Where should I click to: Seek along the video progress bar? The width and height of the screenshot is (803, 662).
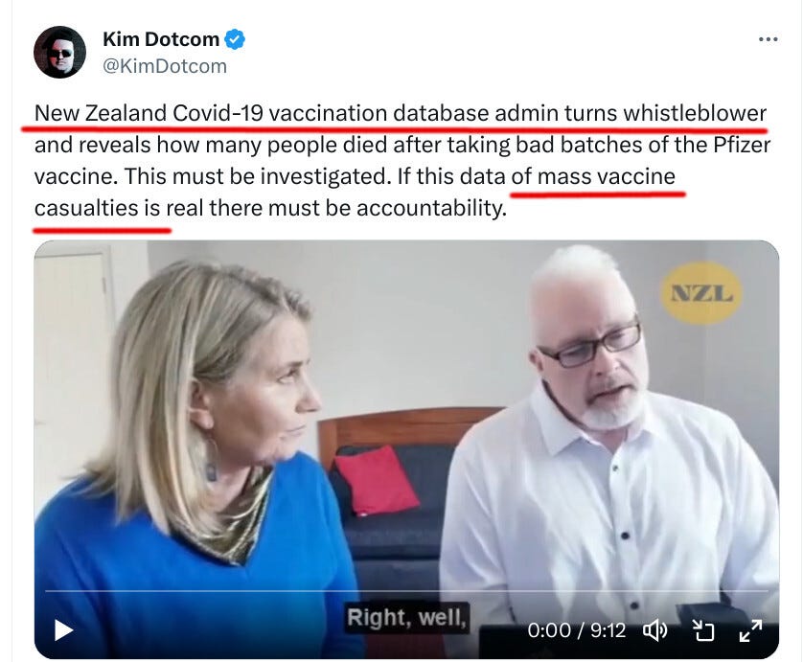pyautogui.click(x=406, y=591)
